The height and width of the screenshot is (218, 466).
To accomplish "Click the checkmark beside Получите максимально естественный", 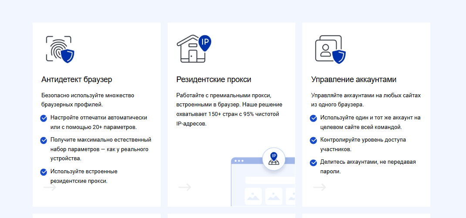I will coord(44,140).
